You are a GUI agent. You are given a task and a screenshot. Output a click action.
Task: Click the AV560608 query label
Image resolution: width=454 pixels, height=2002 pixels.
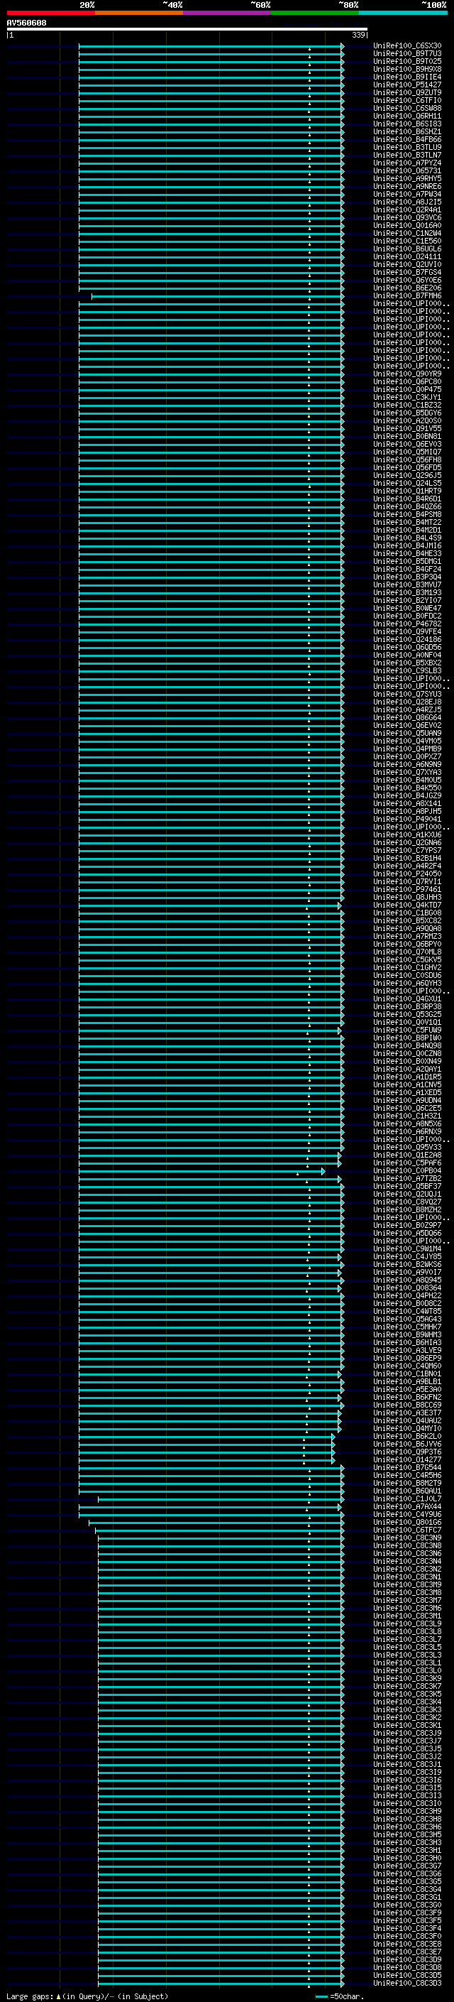click(x=26, y=23)
